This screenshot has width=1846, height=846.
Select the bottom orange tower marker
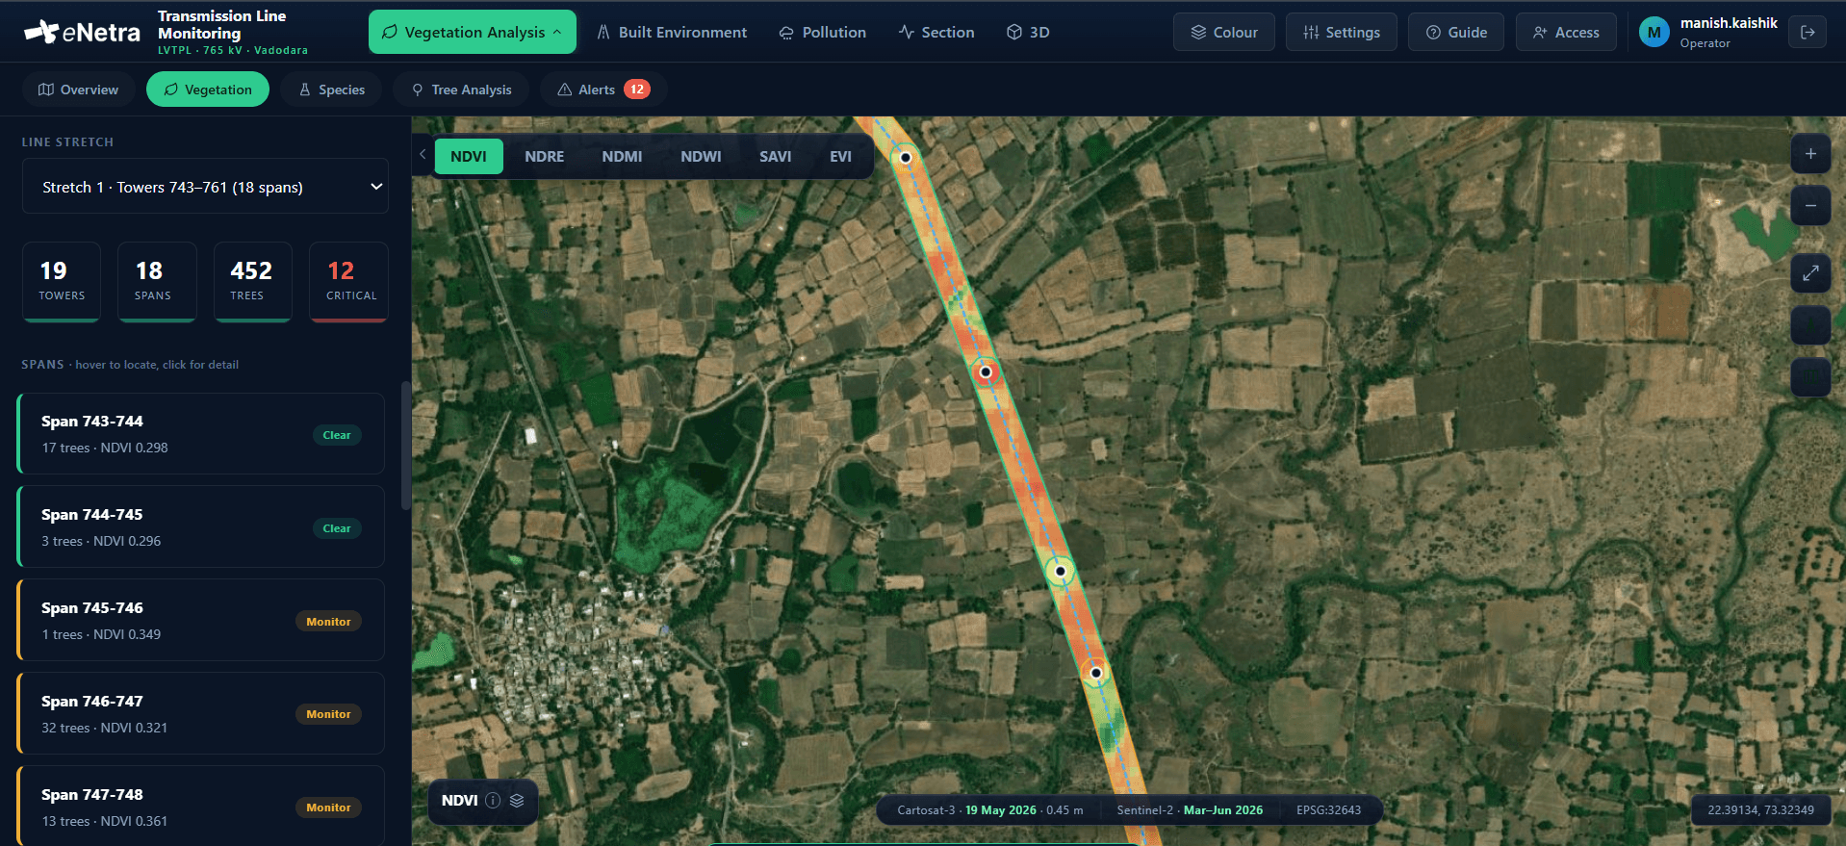[x=1095, y=673]
